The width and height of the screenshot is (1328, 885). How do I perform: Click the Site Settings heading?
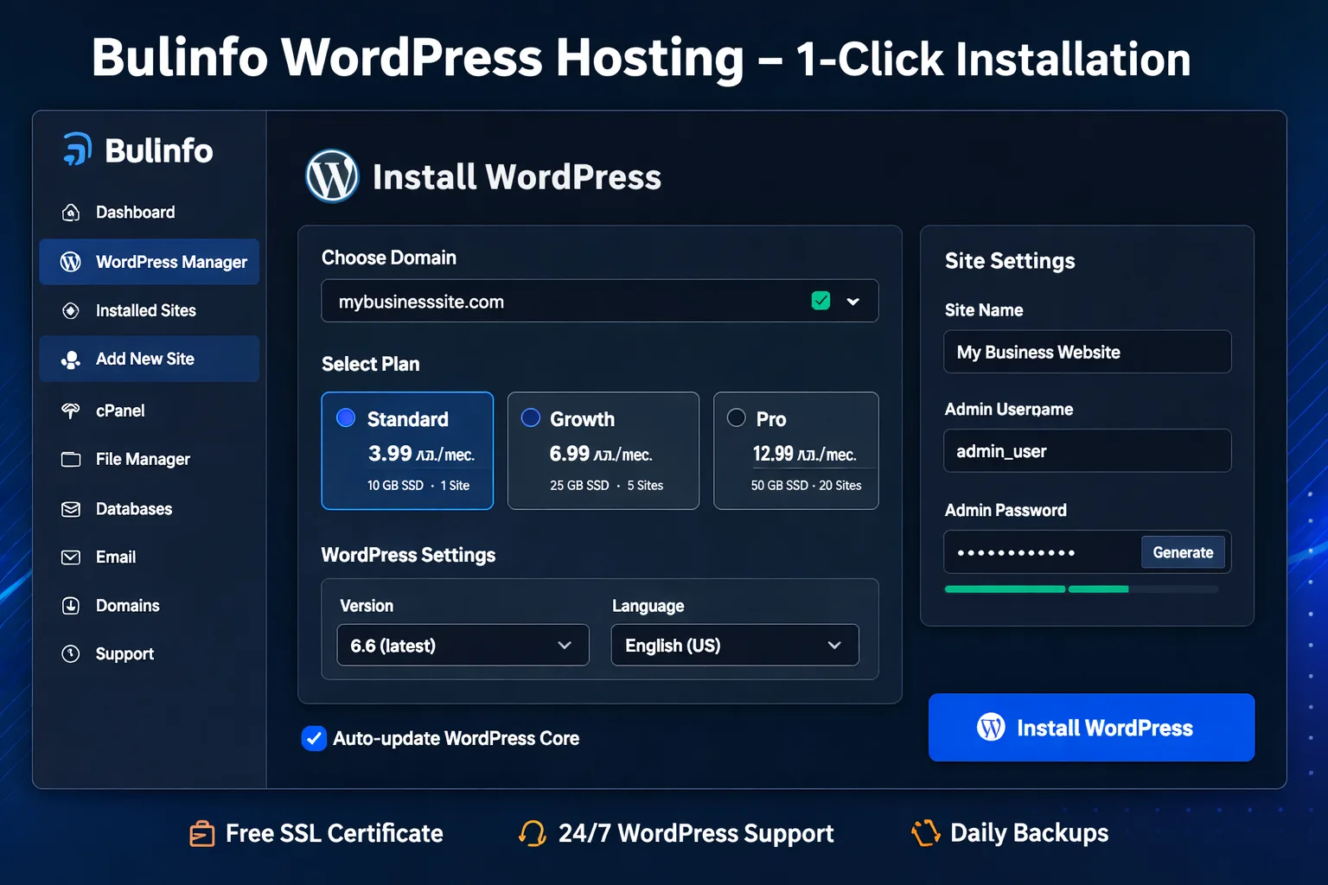pyautogui.click(x=1010, y=261)
